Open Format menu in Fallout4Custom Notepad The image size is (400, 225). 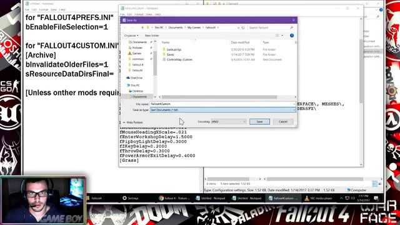coord(139,14)
